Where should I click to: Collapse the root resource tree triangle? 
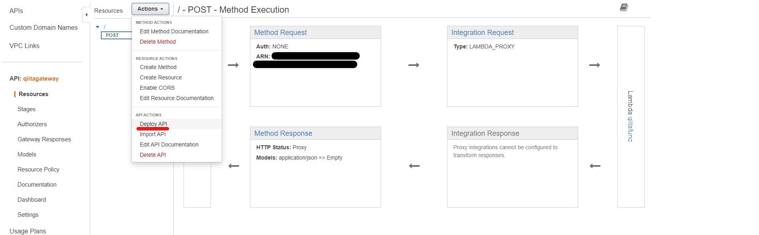click(x=97, y=27)
